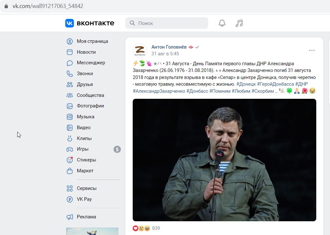Open the Клипы menu label

pos(84,138)
